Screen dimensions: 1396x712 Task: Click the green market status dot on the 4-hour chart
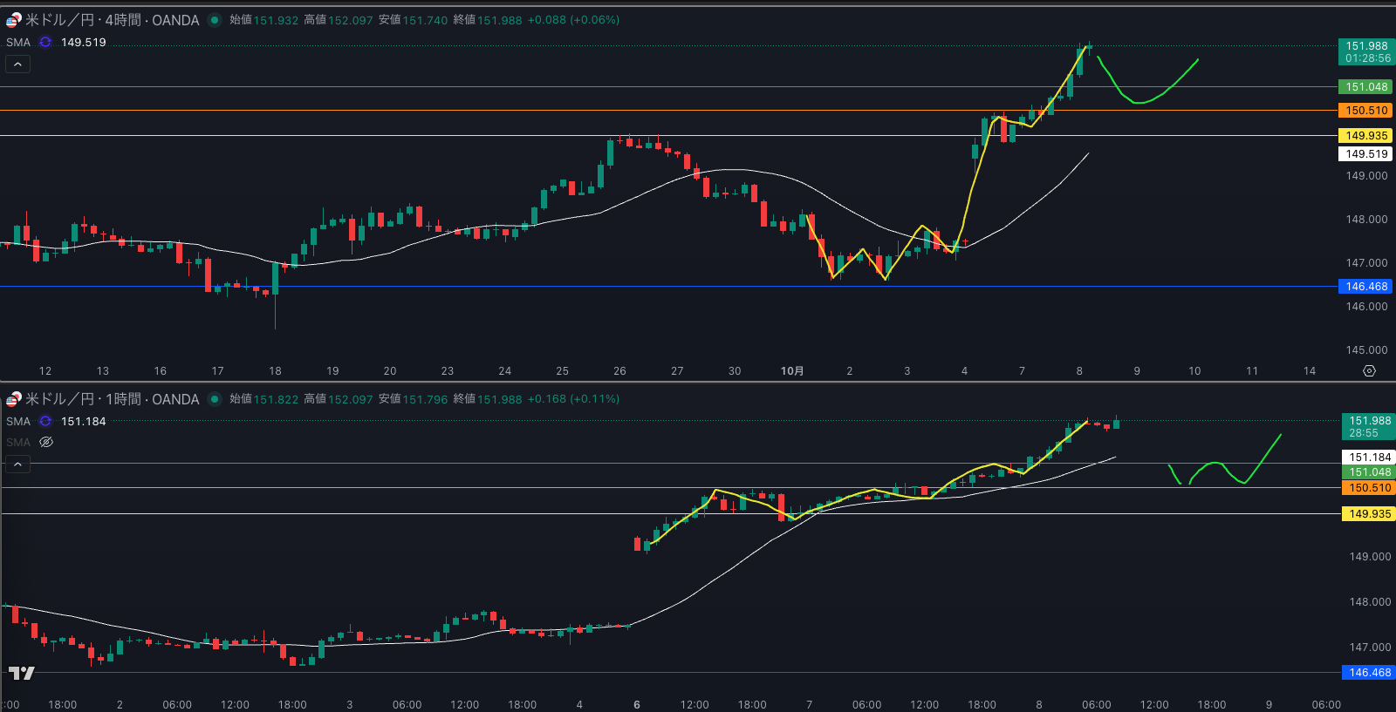[215, 20]
